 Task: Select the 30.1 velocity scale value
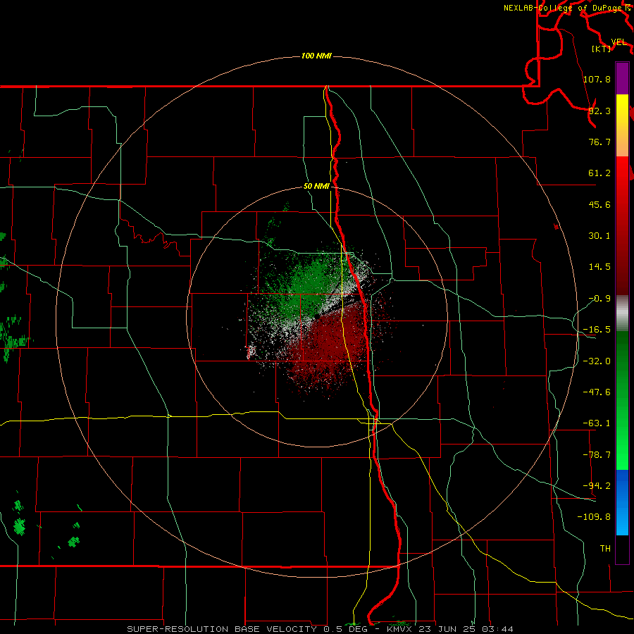(599, 236)
